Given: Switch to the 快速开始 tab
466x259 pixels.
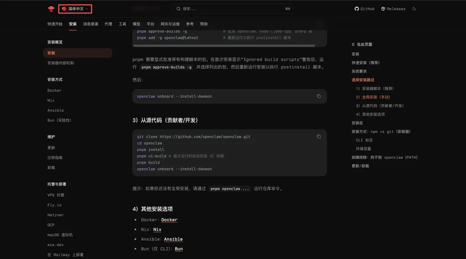Looking at the screenshot, I should click(x=55, y=24).
